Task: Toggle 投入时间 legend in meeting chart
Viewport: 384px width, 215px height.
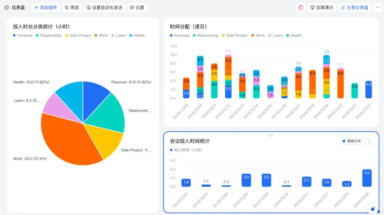Action: (x=186, y=150)
